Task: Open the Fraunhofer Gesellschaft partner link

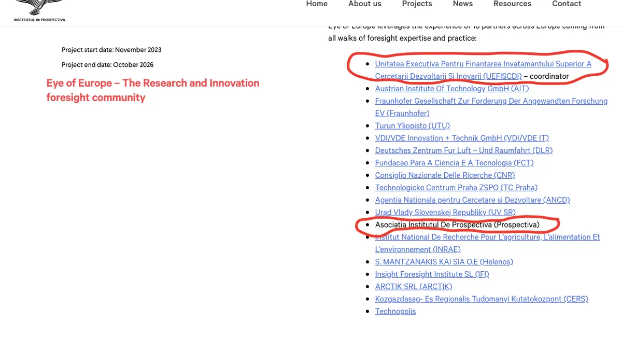Action: click(491, 101)
